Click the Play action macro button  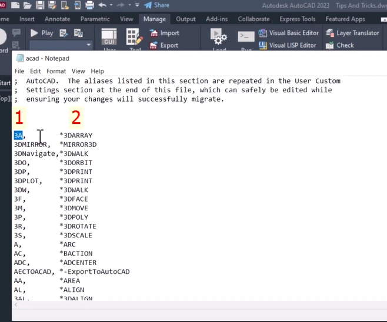[x=41, y=33]
